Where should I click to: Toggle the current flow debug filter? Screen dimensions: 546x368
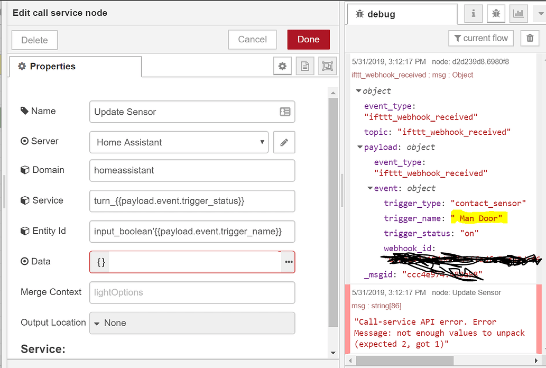pos(480,38)
